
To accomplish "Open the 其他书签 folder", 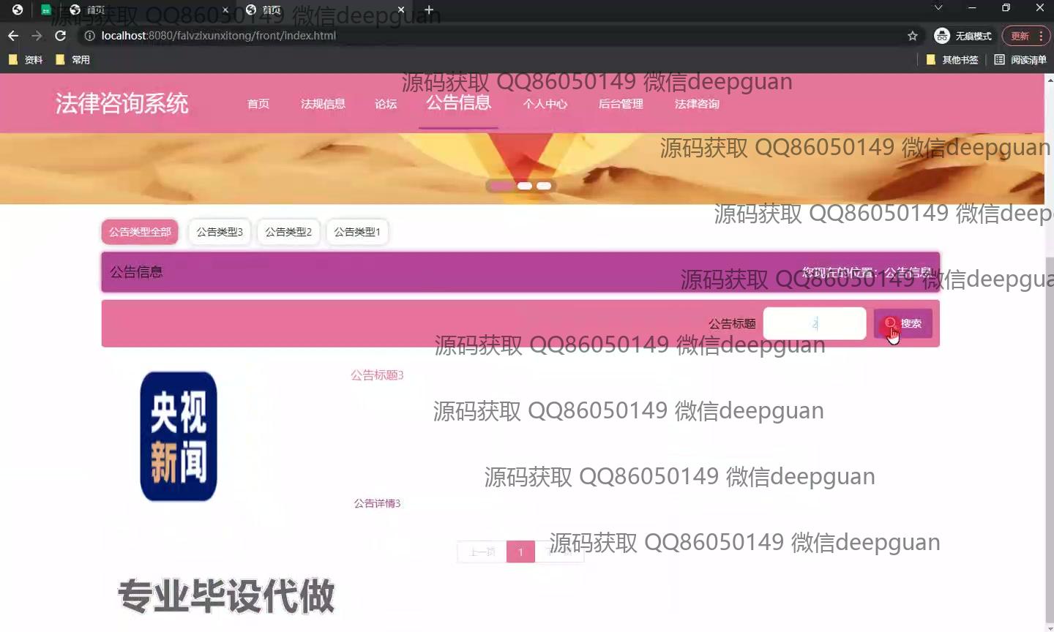I will 952,60.
